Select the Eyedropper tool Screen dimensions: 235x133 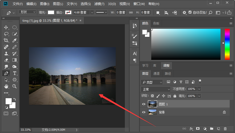(15, 40)
